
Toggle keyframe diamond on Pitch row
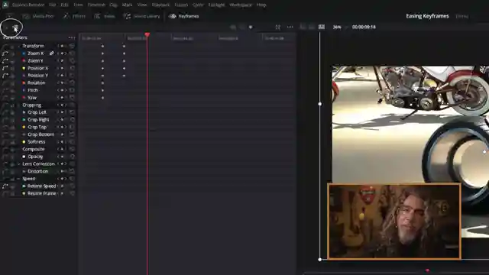pos(62,90)
